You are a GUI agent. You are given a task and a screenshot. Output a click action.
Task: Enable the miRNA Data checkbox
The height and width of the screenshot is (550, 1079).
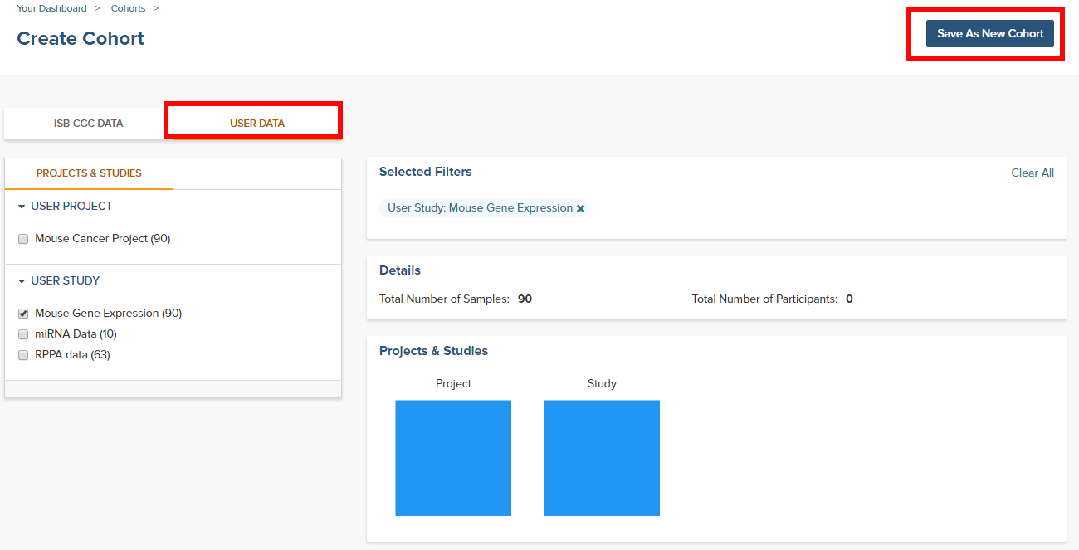pos(23,334)
